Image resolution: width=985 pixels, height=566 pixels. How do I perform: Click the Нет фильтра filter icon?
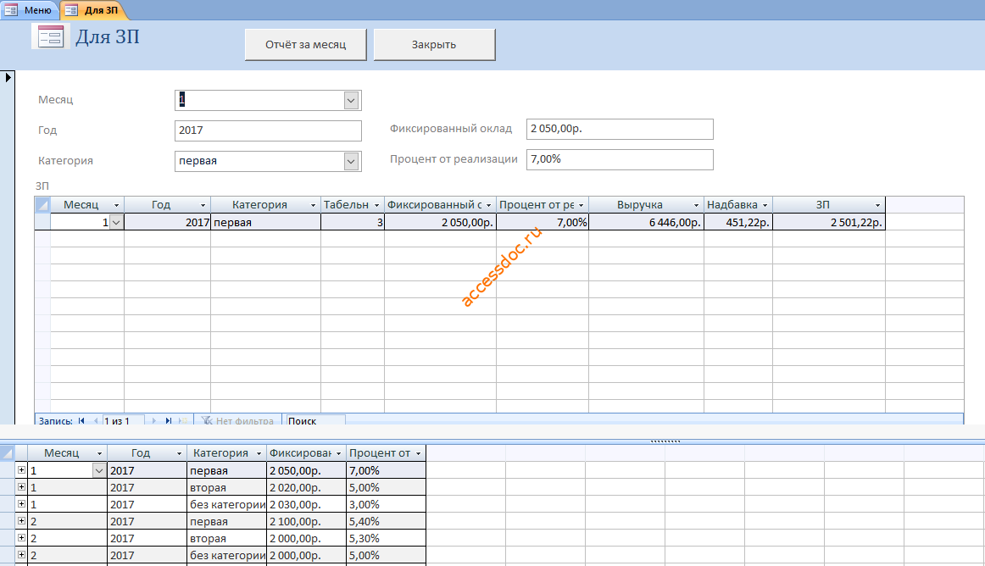click(207, 421)
